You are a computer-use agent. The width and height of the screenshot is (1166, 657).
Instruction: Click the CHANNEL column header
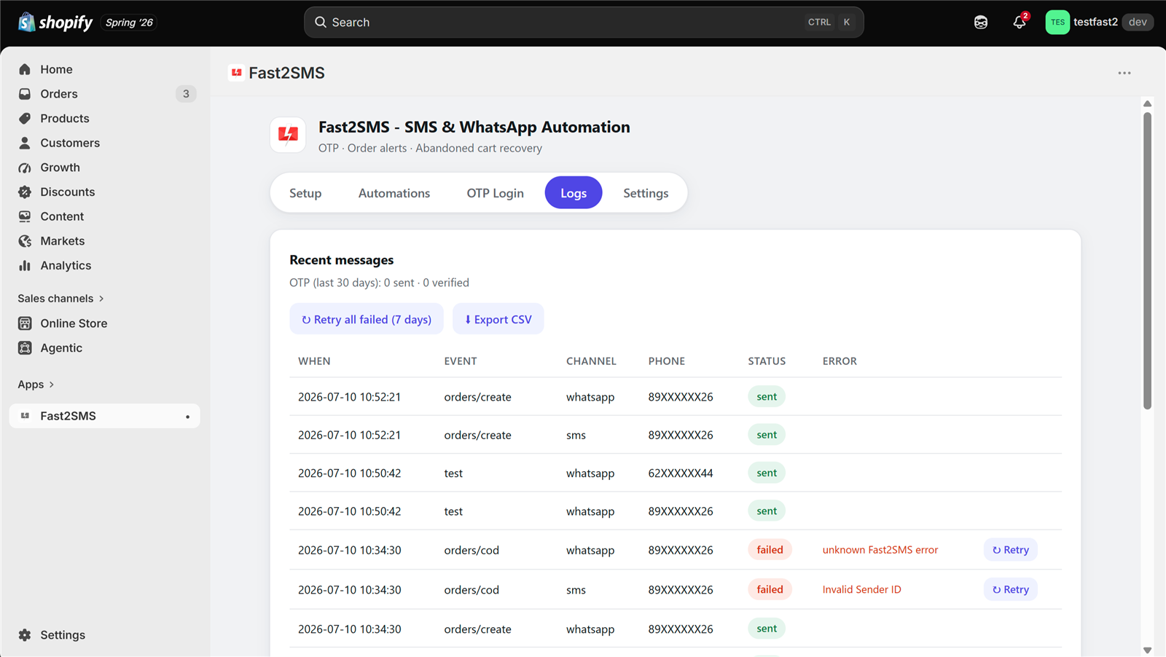pos(591,361)
